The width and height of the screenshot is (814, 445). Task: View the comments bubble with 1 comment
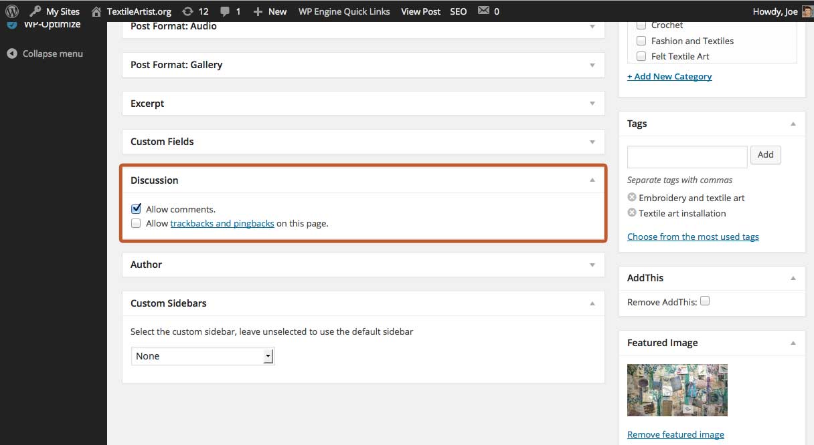point(230,11)
